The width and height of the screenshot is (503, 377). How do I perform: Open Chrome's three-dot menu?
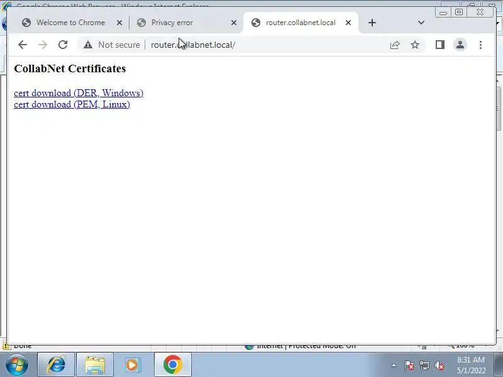pyautogui.click(x=480, y=45)
